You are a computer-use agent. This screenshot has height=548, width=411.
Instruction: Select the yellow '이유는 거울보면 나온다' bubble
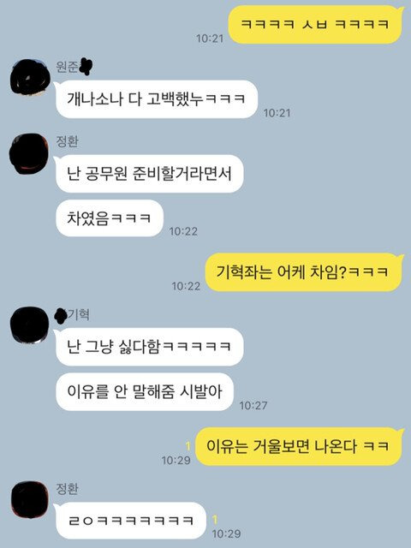pyautogui.click(x=299, y=446)
